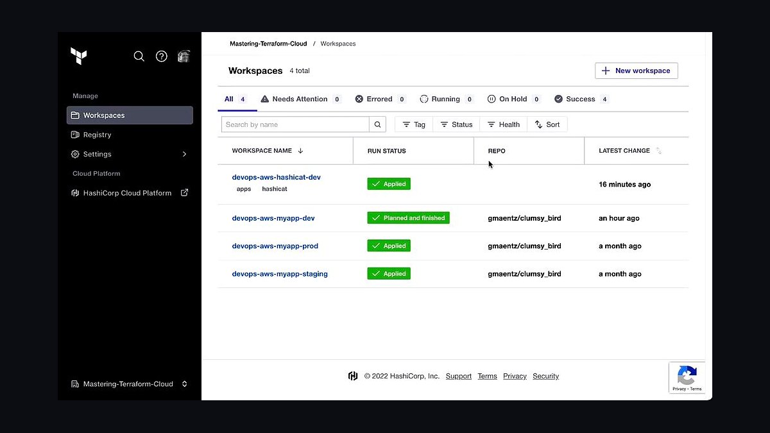Open the search magnifier in sidebar

tap(139, 56)
